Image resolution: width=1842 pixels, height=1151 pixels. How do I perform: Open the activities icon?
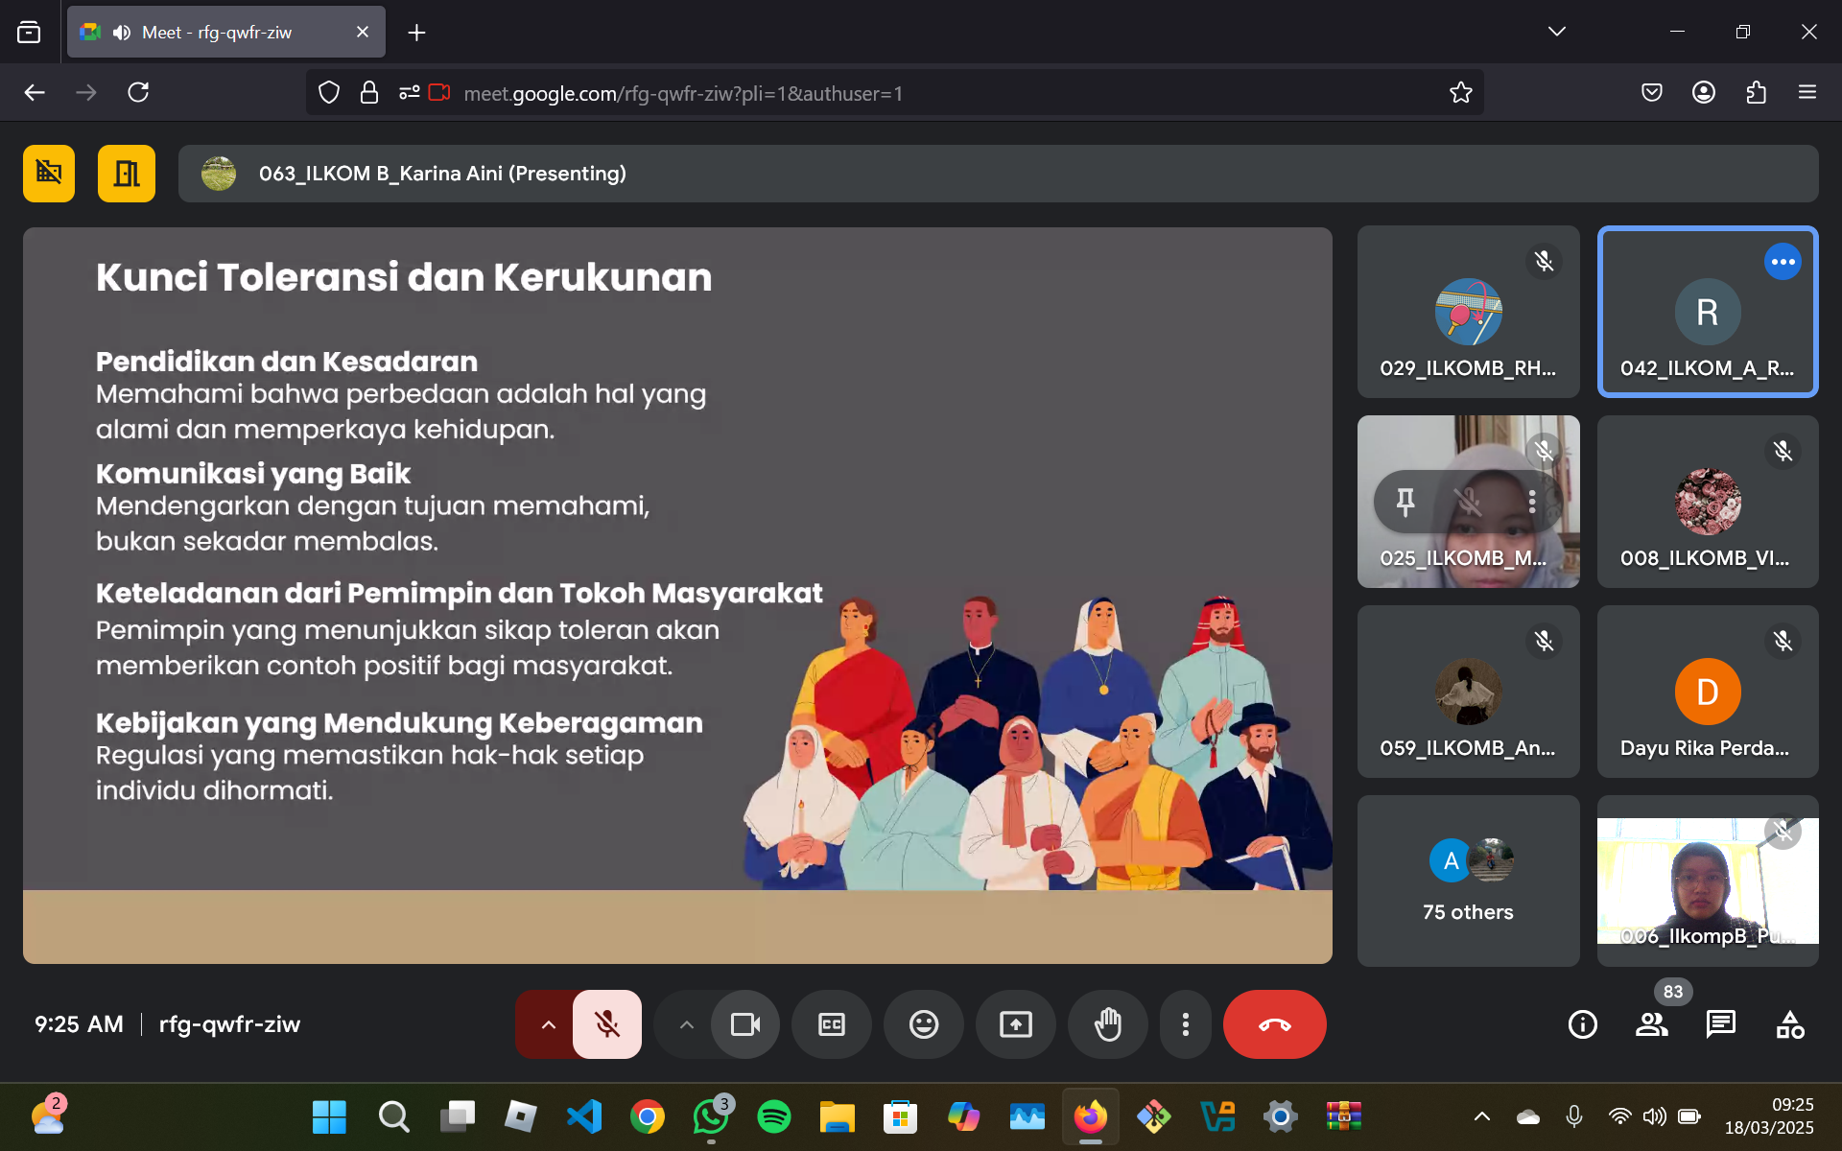coord(1789,1024)
